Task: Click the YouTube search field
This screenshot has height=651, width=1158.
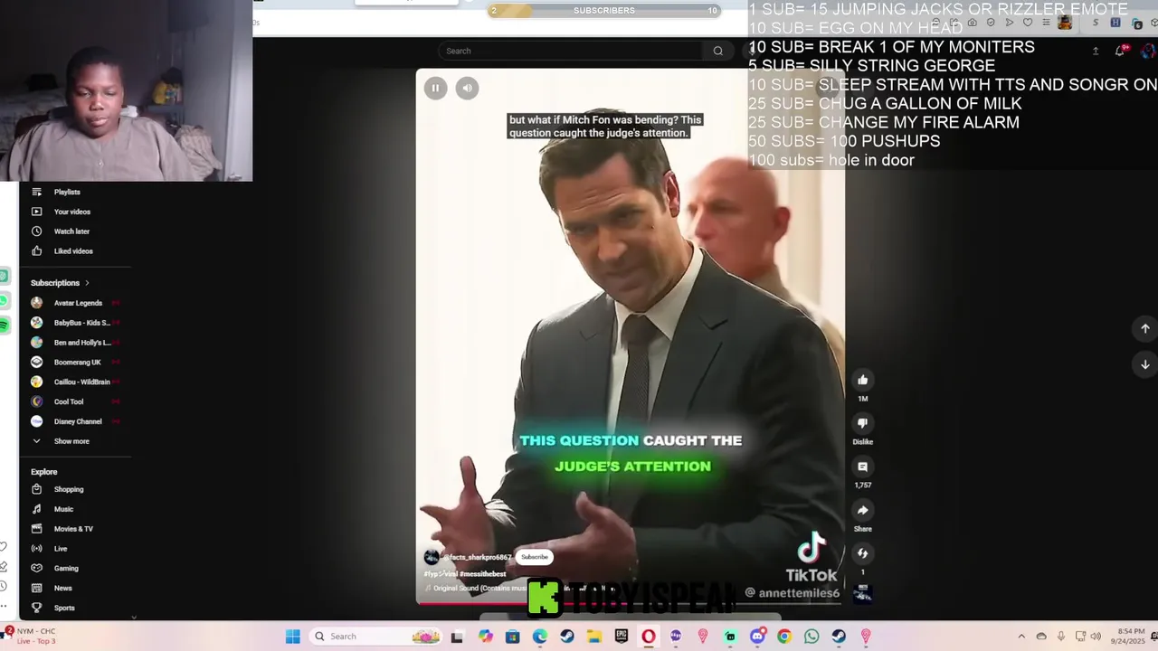Action: coord(570,51)
